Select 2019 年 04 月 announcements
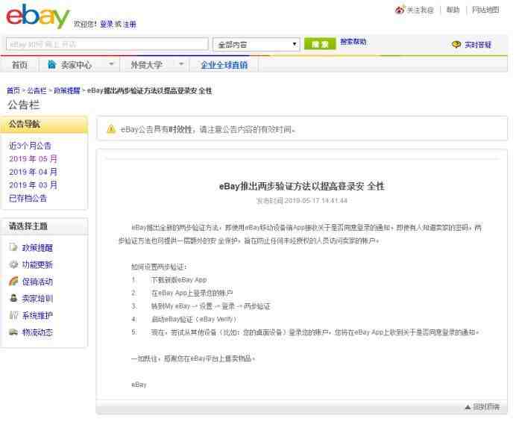Screen dimensions: 516x422 click(33, 172)
